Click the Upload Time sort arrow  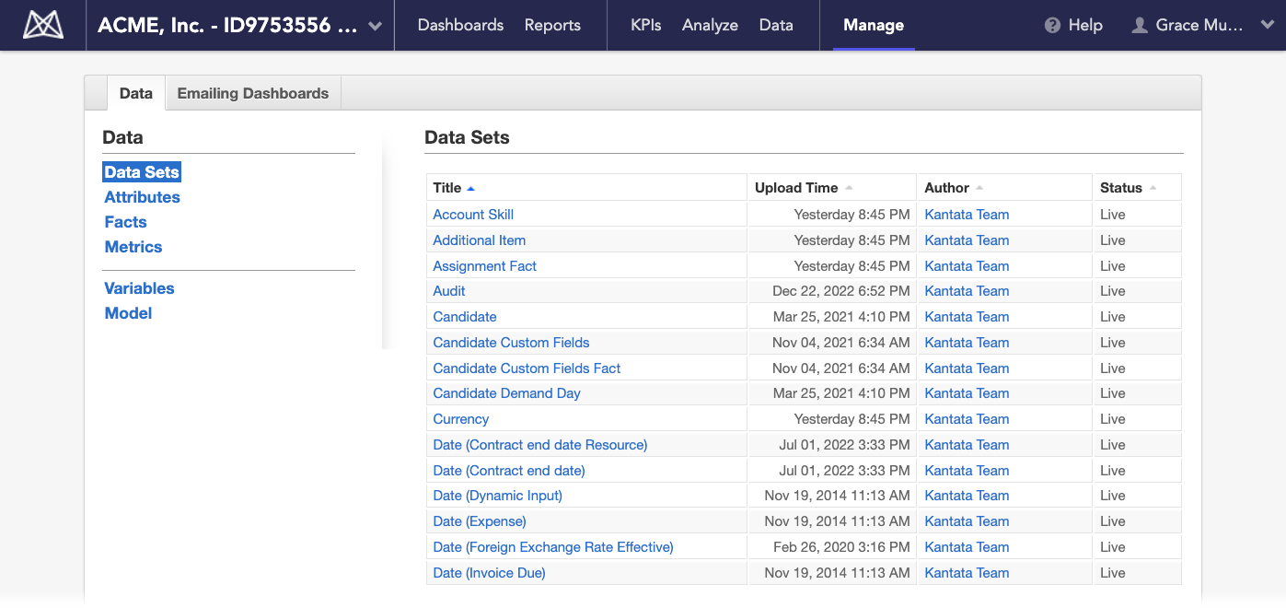[849, 188]
